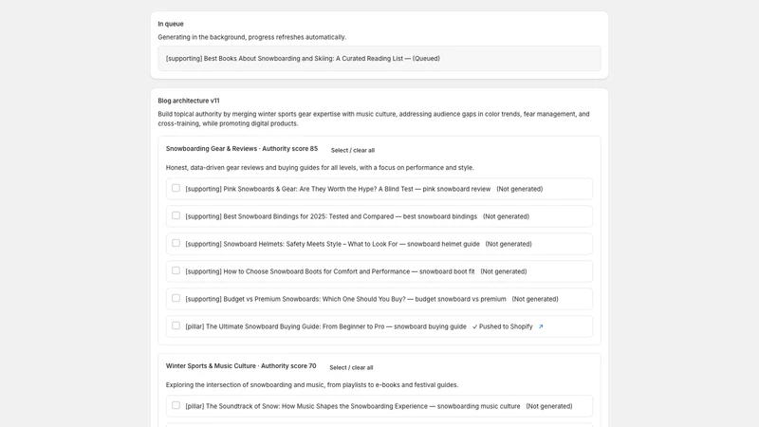Click the In queue heading
759x427 pixels.
click(171, 24)
